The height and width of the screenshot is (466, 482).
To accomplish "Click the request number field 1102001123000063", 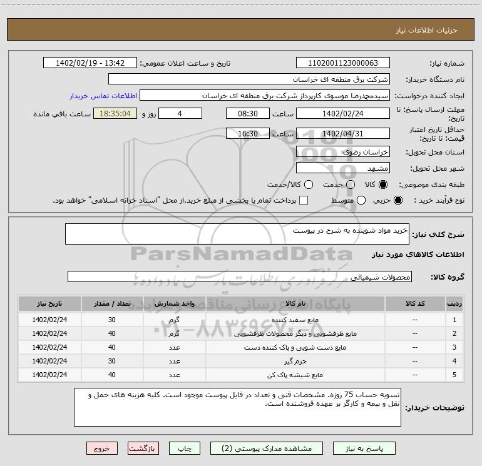I will point(343,63).
